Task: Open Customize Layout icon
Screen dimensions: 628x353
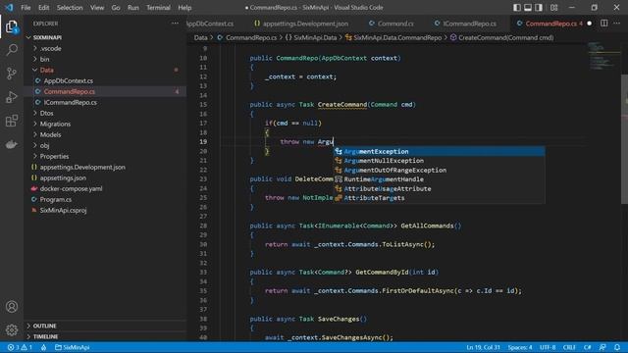Action: click(x=553, y=8)
